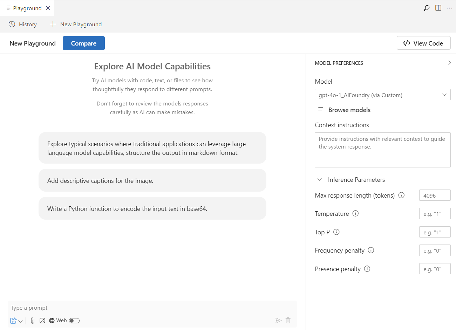
Task: Open the more actions ellipsis menu
Action: click(x=449, y=8)
